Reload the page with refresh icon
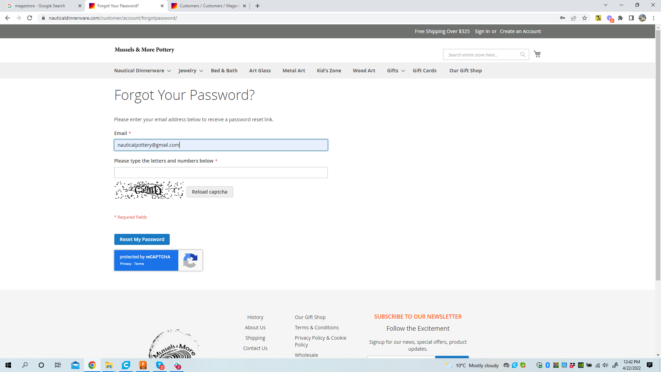The width and height of the screenshot is (661, 372). click(30, 18)
